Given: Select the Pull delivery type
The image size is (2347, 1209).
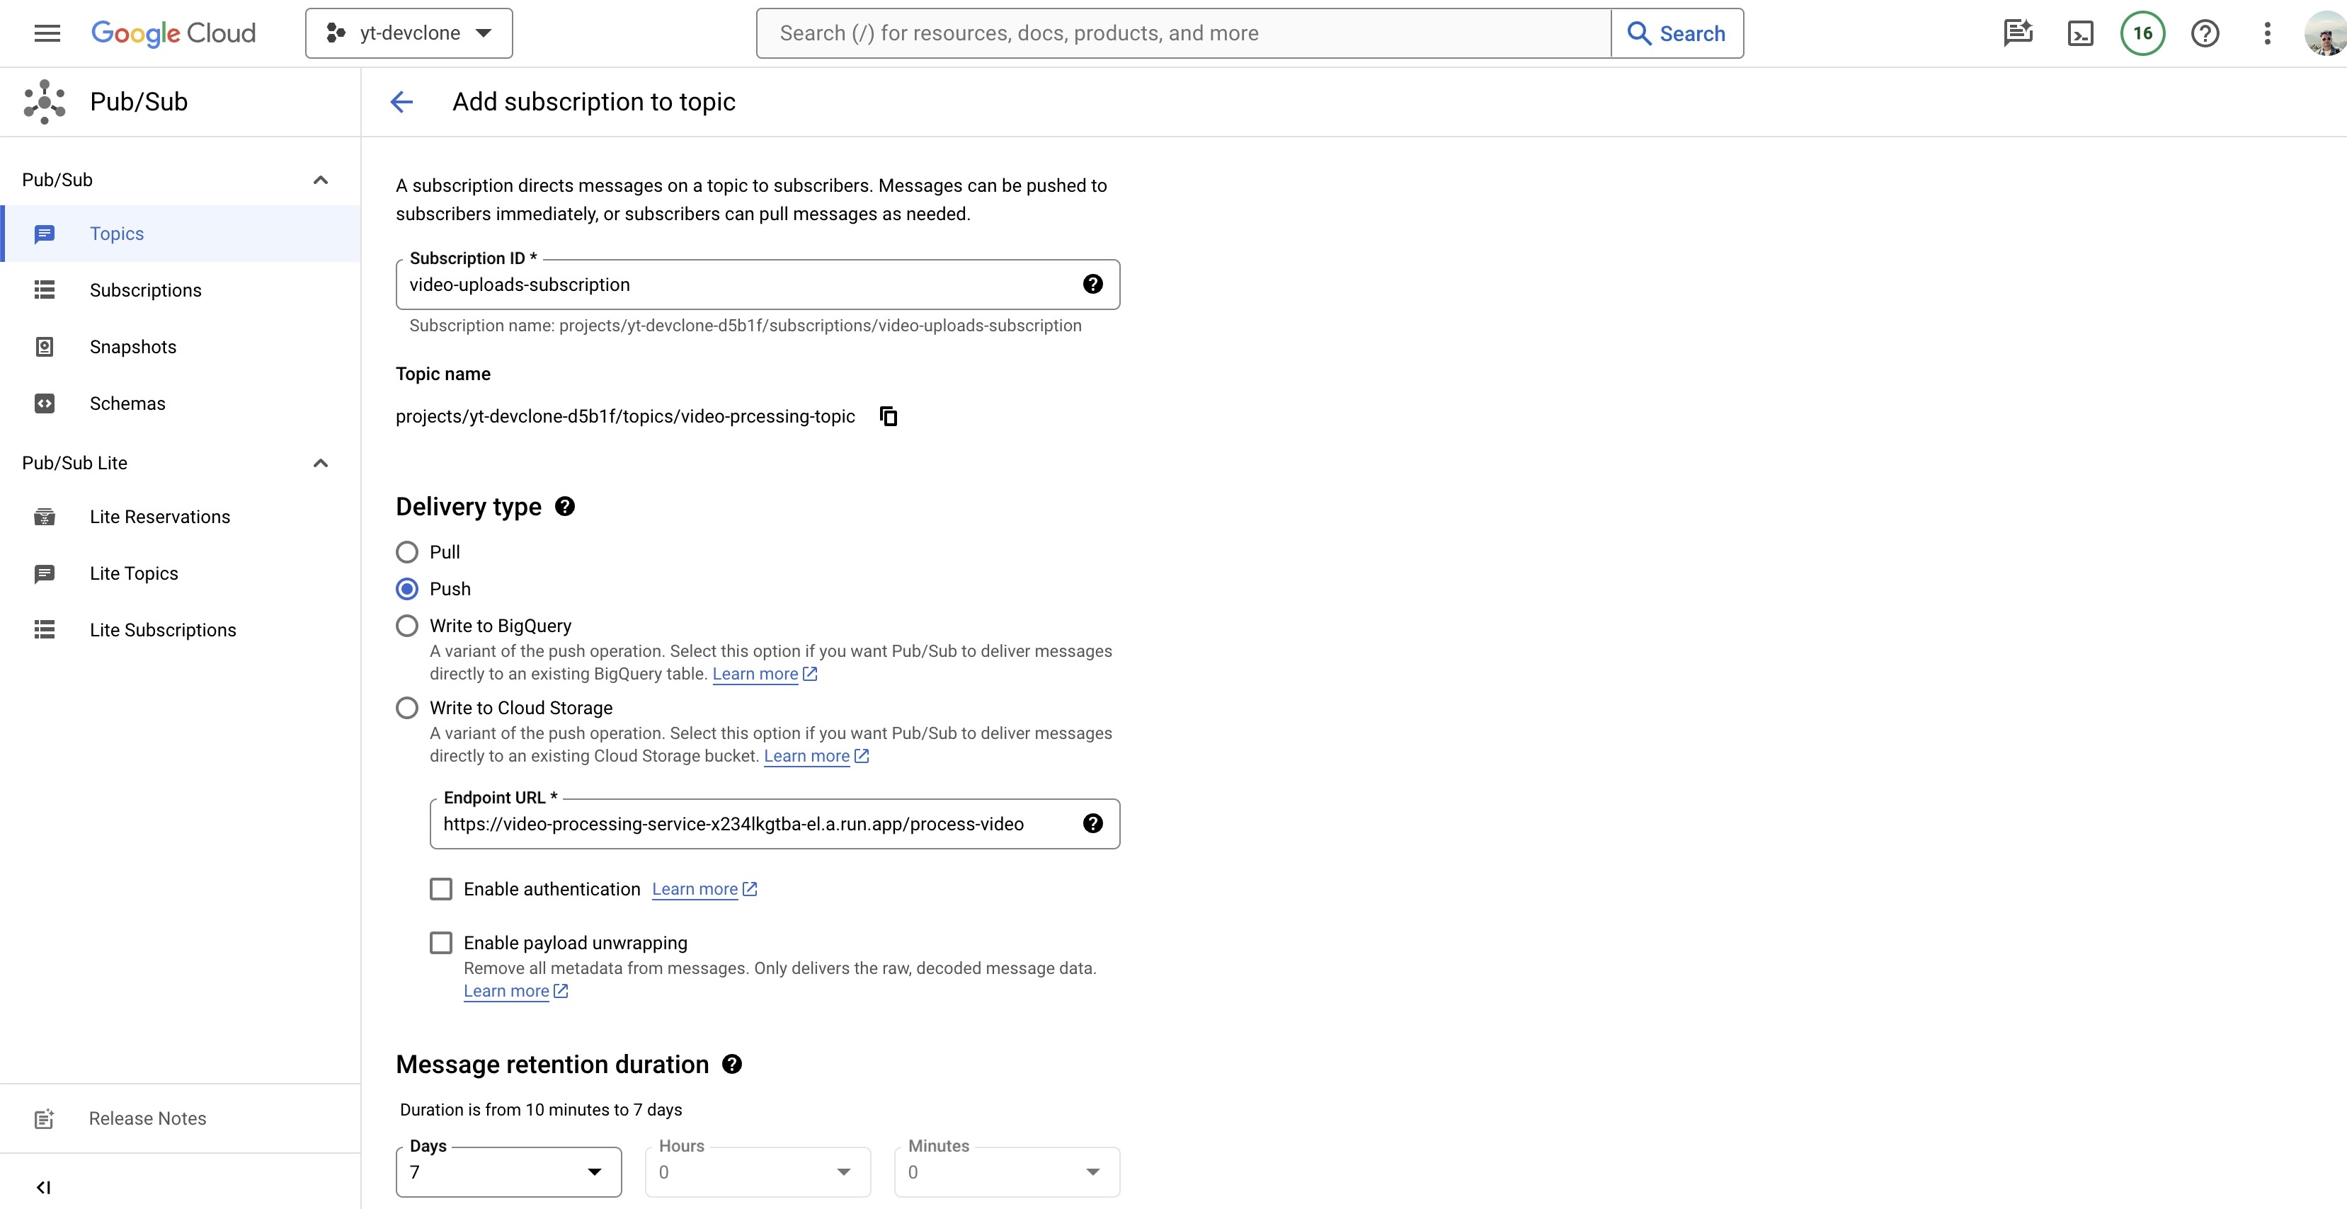Looking at the screenshot, I should [407, 552].
